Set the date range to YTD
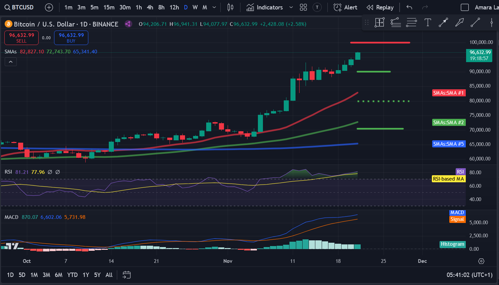 pos(72,275)
